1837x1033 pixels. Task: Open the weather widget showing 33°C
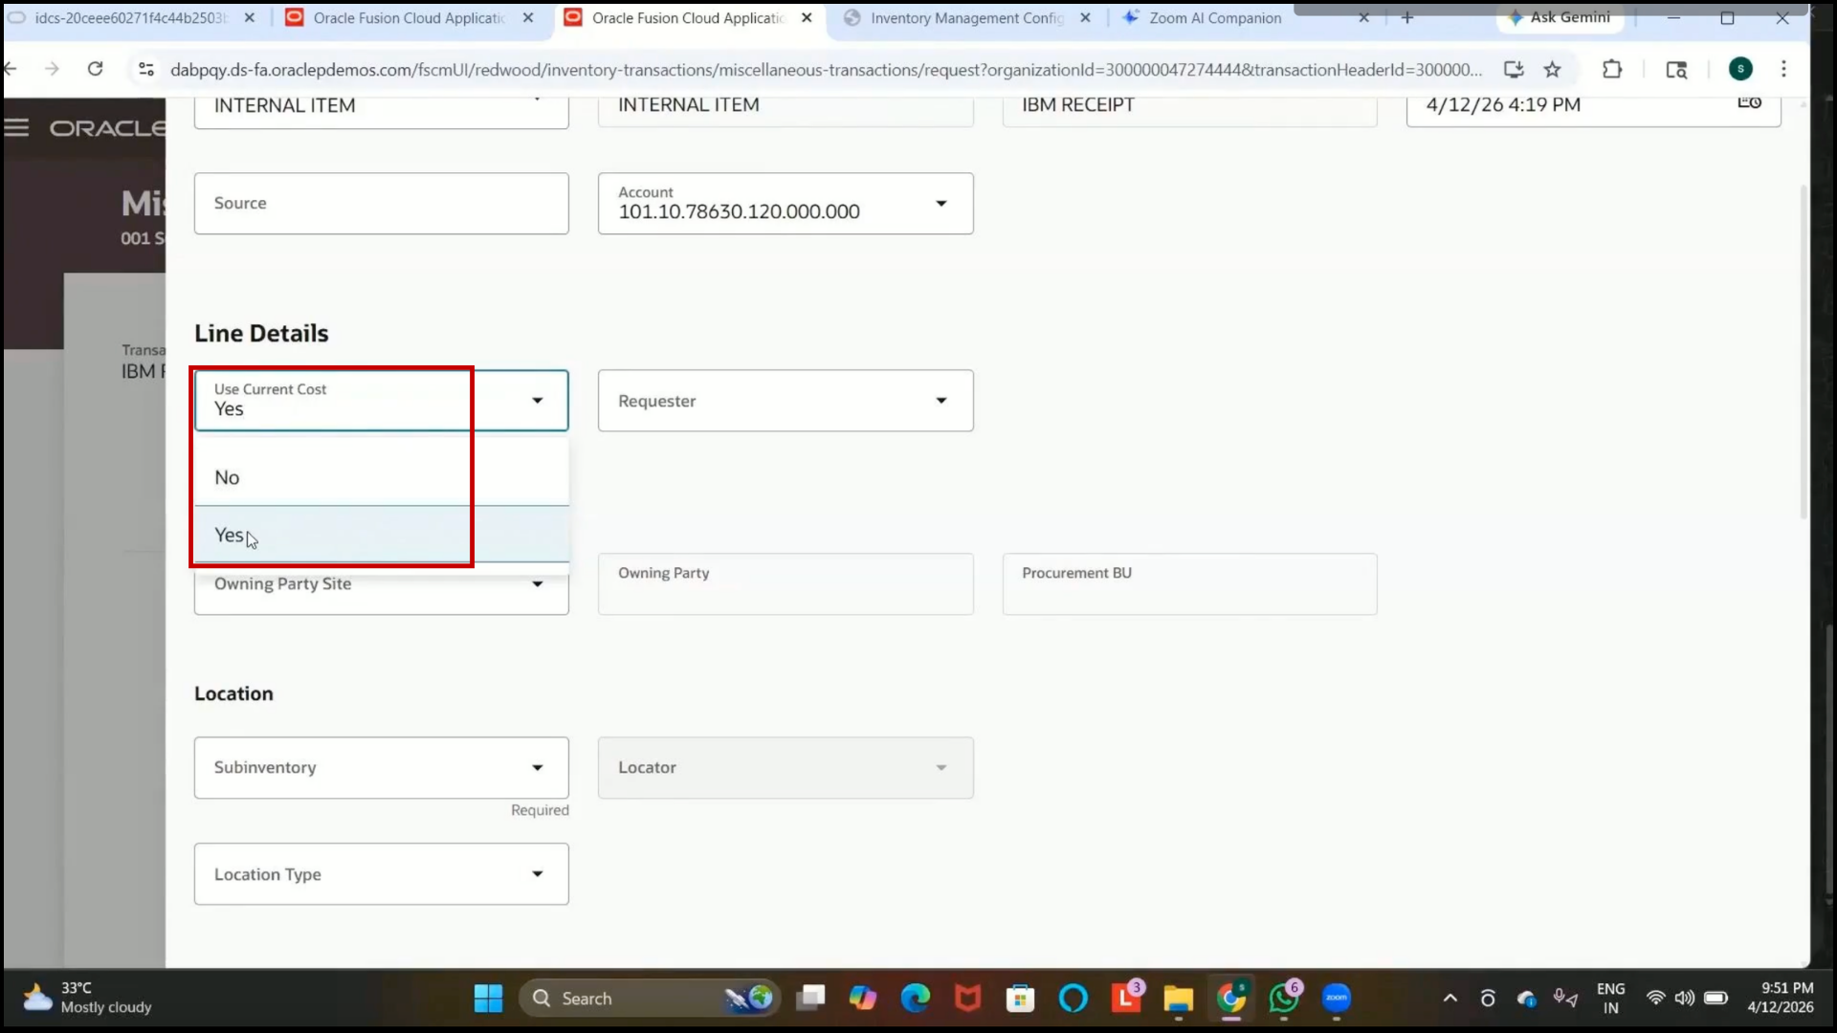click(x=88, y=998)
